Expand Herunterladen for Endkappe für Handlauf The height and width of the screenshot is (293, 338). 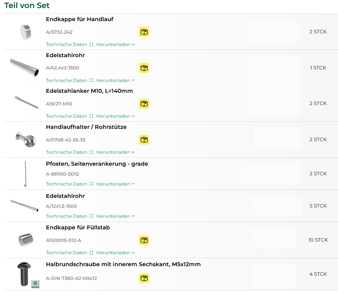[x=115, y=44]
